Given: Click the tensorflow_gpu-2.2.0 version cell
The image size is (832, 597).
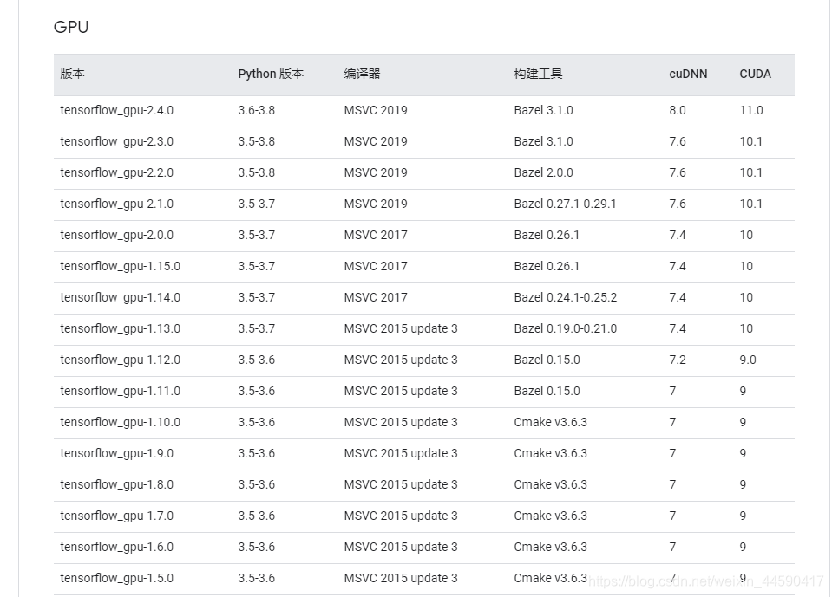Looking at the screenshot, I should pos(117,173).
